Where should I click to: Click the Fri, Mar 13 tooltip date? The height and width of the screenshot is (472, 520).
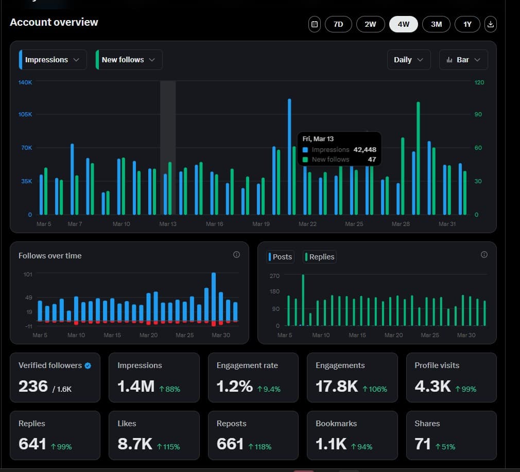(x=318, y=139)
